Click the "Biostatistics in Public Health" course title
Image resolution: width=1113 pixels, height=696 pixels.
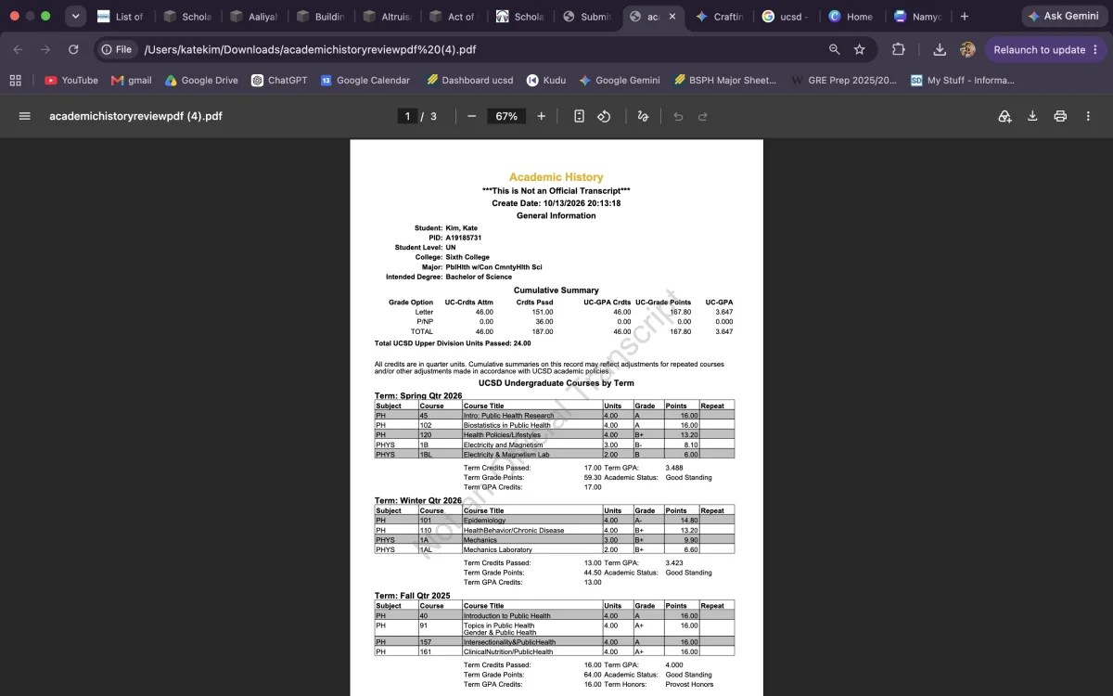coord(506,426)
